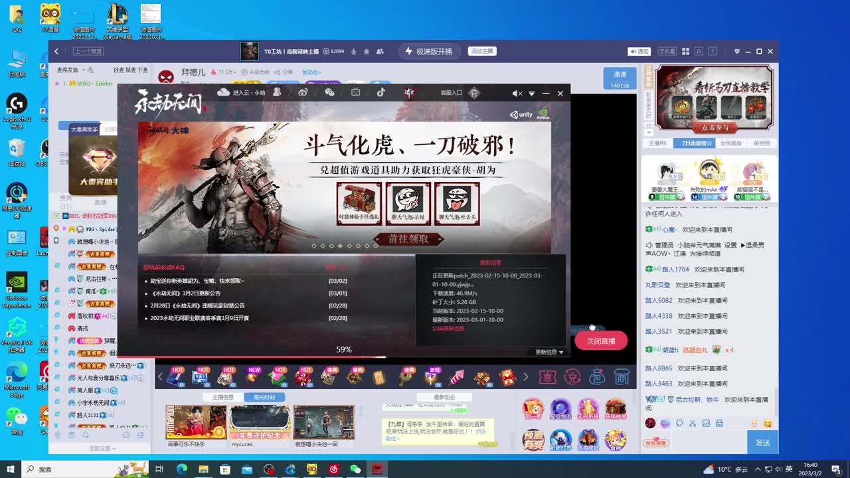
Task: Switch to the 最新动态 tab
Action: tap(445, 397)
